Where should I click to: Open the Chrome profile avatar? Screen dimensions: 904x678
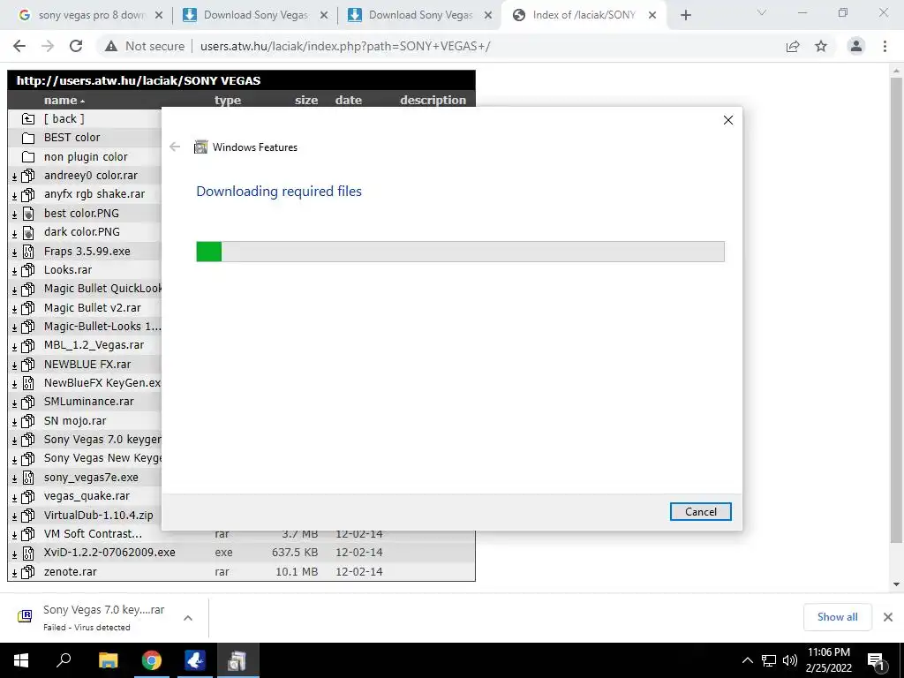coord(856,46)
